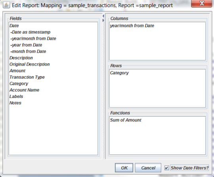Select '-month from Date' field
This screenshot has width=214, height=177.
tap(53, 51)
